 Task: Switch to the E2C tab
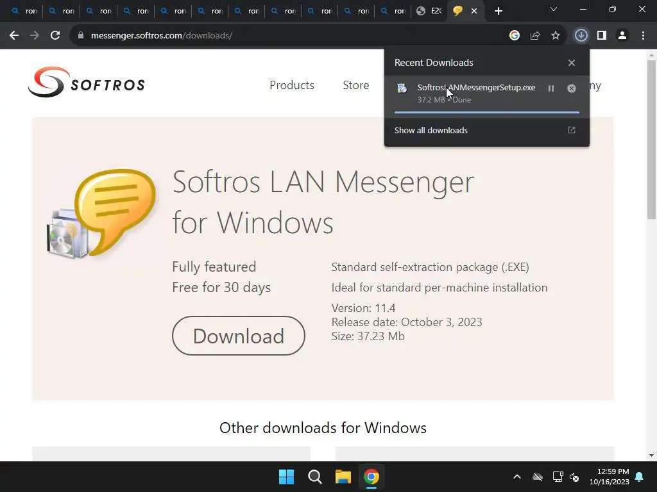[x=429, y=11]
